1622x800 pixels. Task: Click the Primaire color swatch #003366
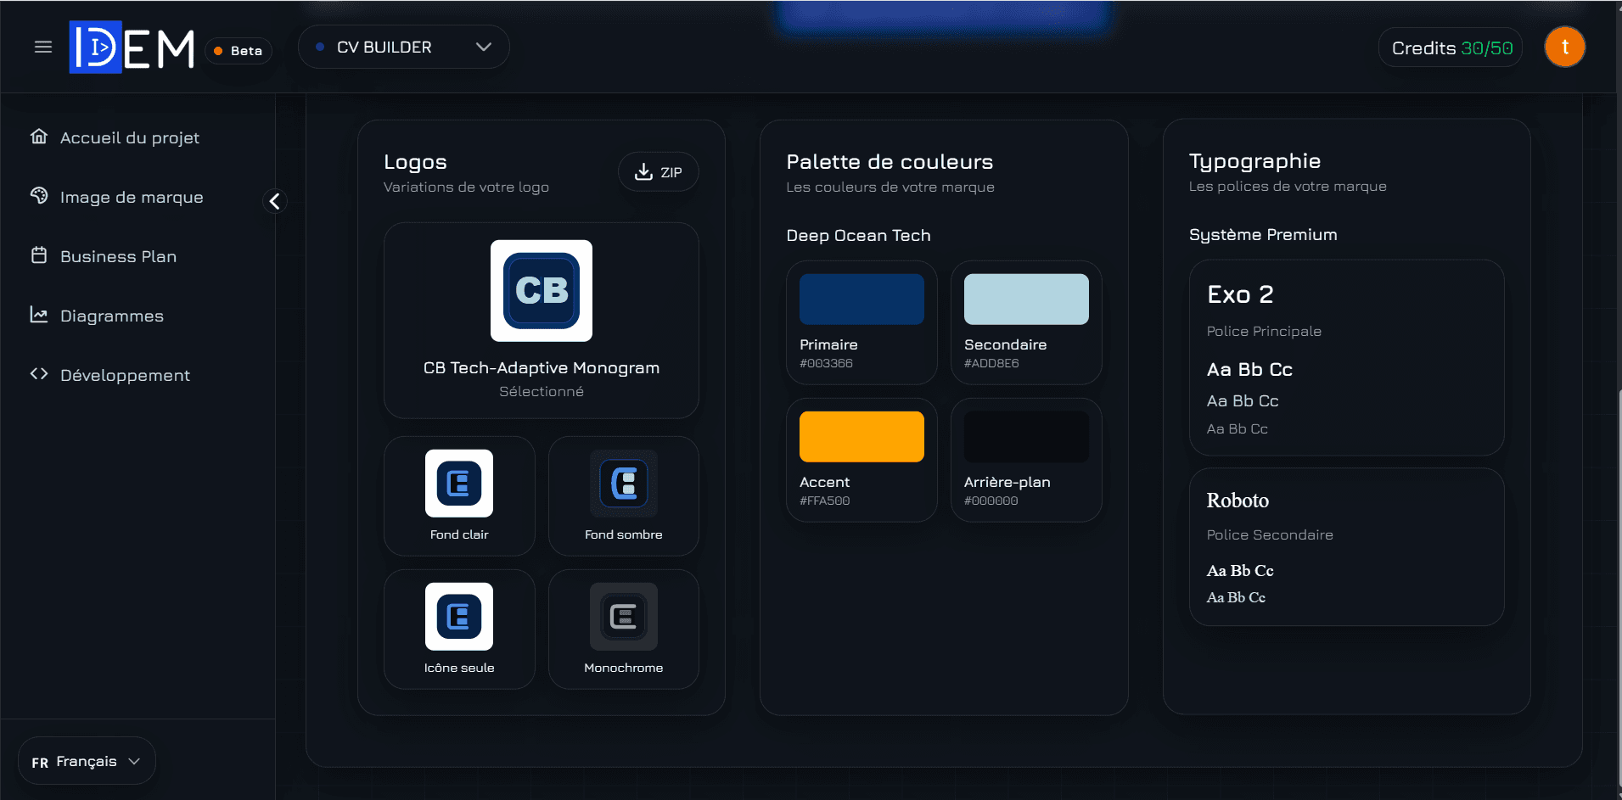(x=862, y=299)
